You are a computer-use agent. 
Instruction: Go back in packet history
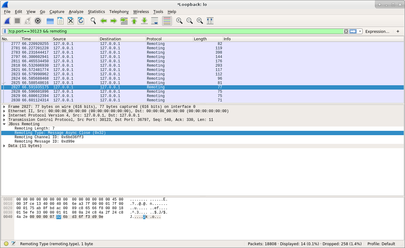click(103, 21)
